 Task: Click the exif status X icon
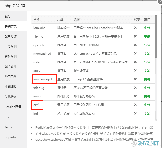[x=135, y=105]
